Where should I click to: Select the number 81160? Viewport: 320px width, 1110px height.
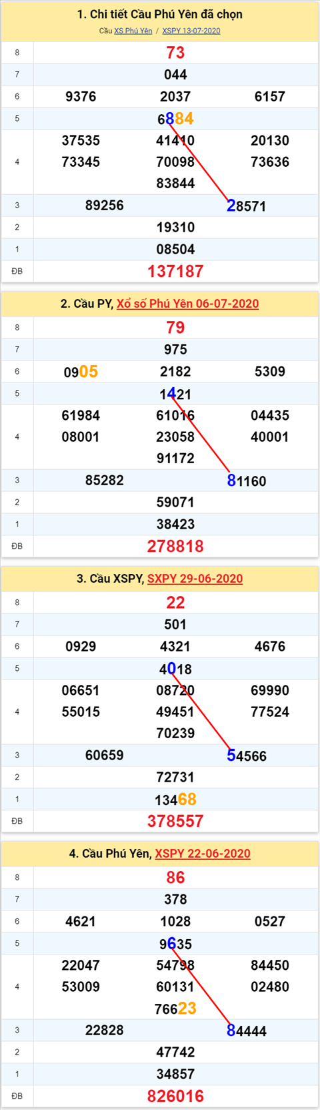247,481
